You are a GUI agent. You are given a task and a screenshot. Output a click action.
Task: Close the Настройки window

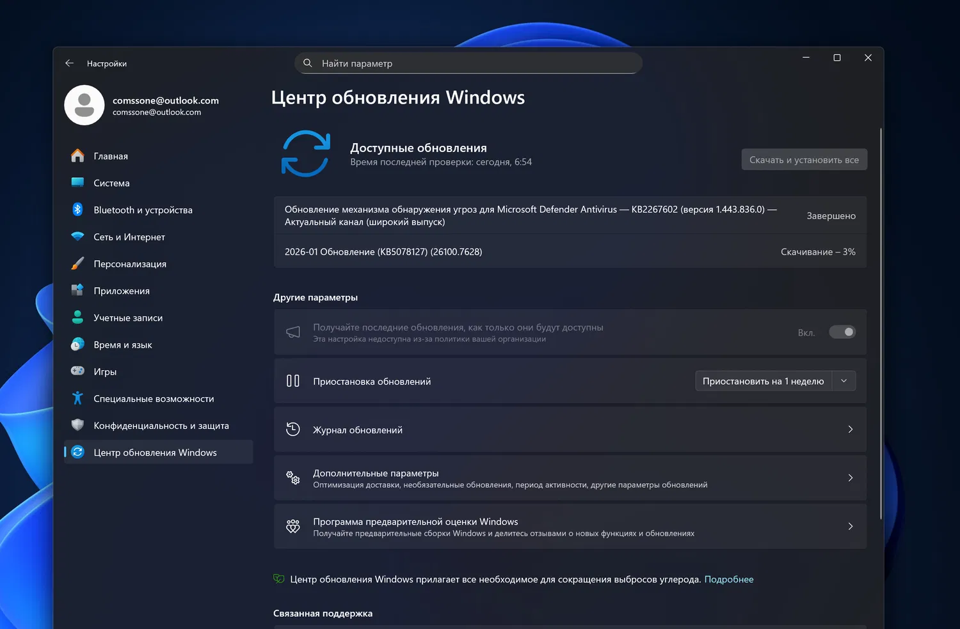coord(868,58)
